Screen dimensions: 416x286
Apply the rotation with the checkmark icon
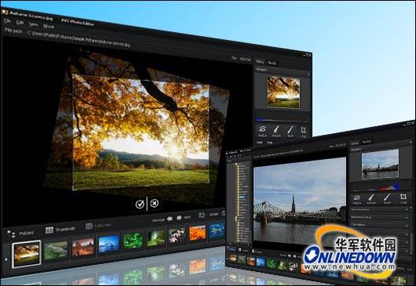(x=140, y=204)
